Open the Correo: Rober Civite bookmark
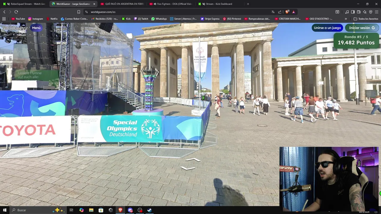Viewport: 381px width, 214px height. [x=74, y=19]
